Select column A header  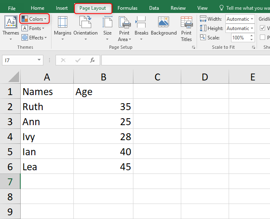point(47,77)
